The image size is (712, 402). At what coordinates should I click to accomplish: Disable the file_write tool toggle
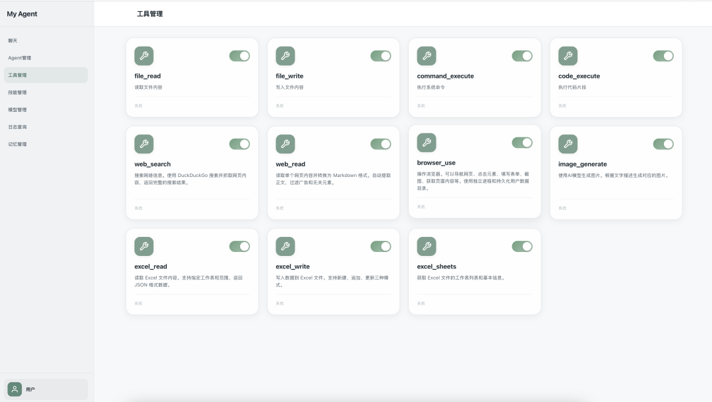click(380, 56)
